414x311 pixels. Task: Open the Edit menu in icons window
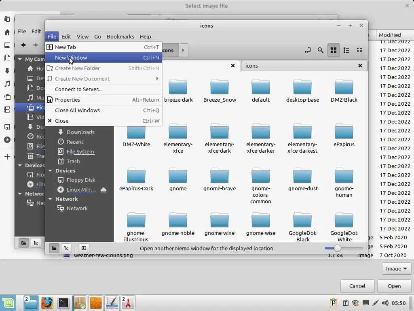66,36
